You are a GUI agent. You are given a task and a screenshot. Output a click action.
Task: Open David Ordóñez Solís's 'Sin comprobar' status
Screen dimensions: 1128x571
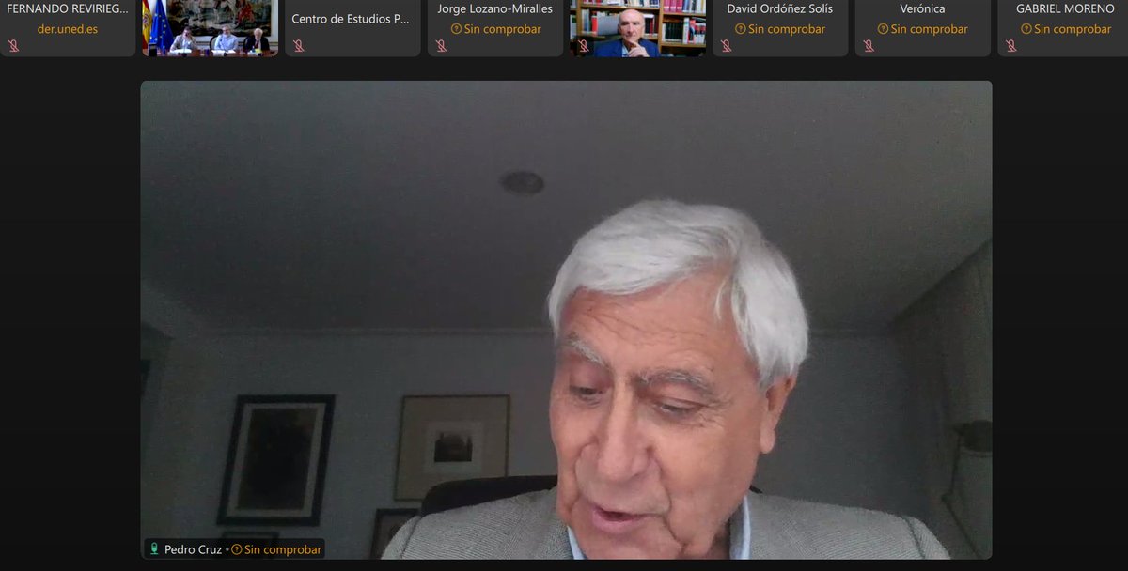coord(742,29)
